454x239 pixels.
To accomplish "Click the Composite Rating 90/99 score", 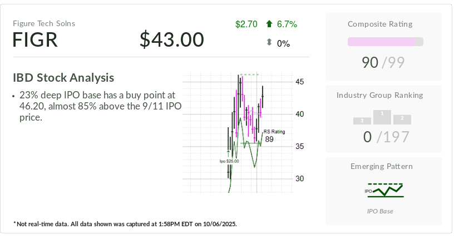I will [384, 62].
